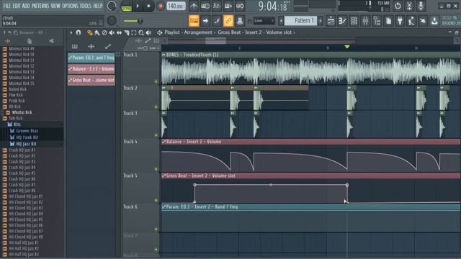Open the OPTIONS menu
The width and height of the screenshot is (461, 259).
tap(70, 6)
